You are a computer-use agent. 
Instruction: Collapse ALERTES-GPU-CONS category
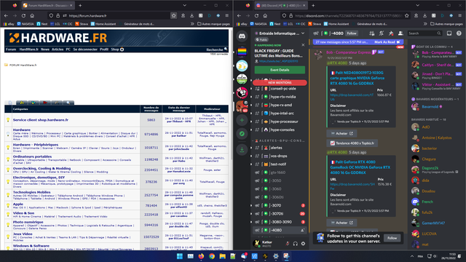(x=278, y=140)
